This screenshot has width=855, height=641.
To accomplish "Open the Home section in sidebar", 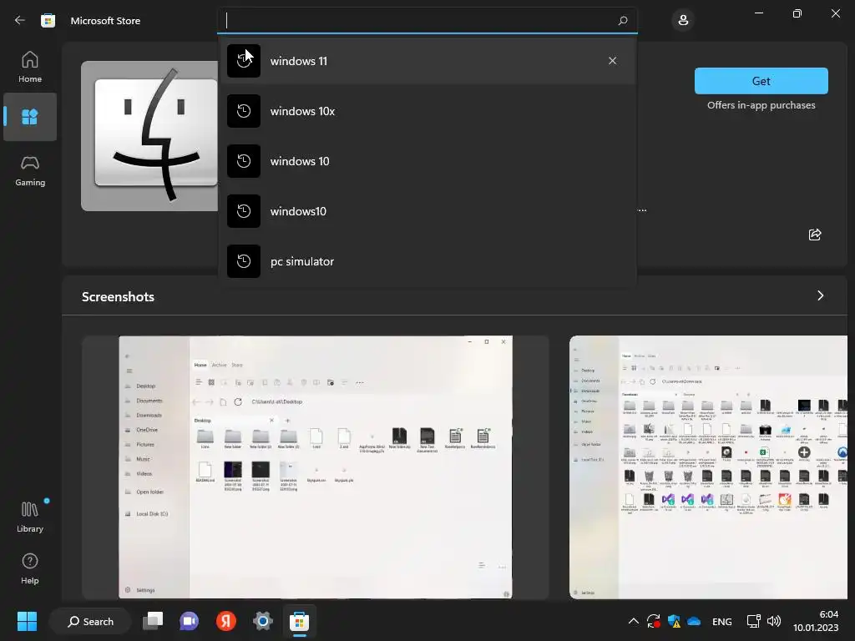I will coord(30,67).
